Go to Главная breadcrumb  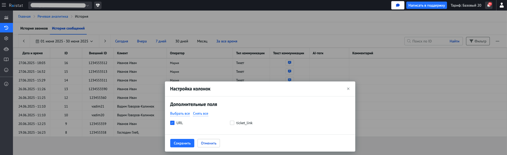tap(24, 16)
